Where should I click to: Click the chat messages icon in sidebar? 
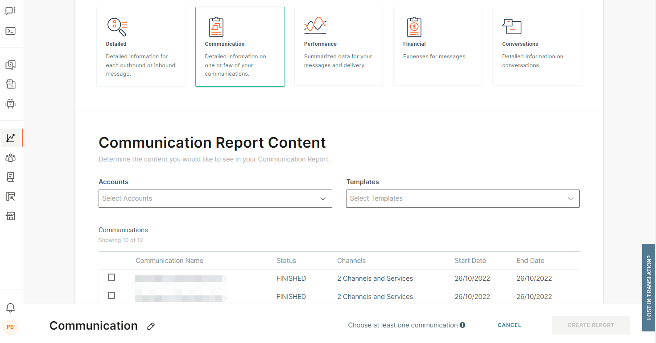click(x=10, y=11)
